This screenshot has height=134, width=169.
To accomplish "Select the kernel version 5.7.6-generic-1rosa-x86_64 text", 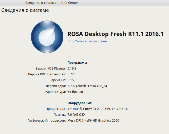I will click(x=87, y=86).
